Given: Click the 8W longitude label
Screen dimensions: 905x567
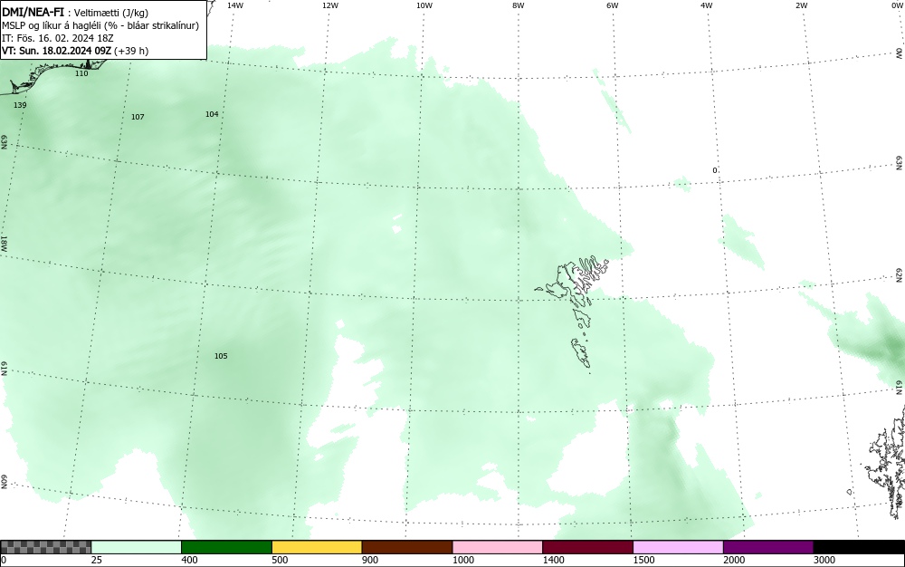Looking at the screenshot, I should point(518,5).
